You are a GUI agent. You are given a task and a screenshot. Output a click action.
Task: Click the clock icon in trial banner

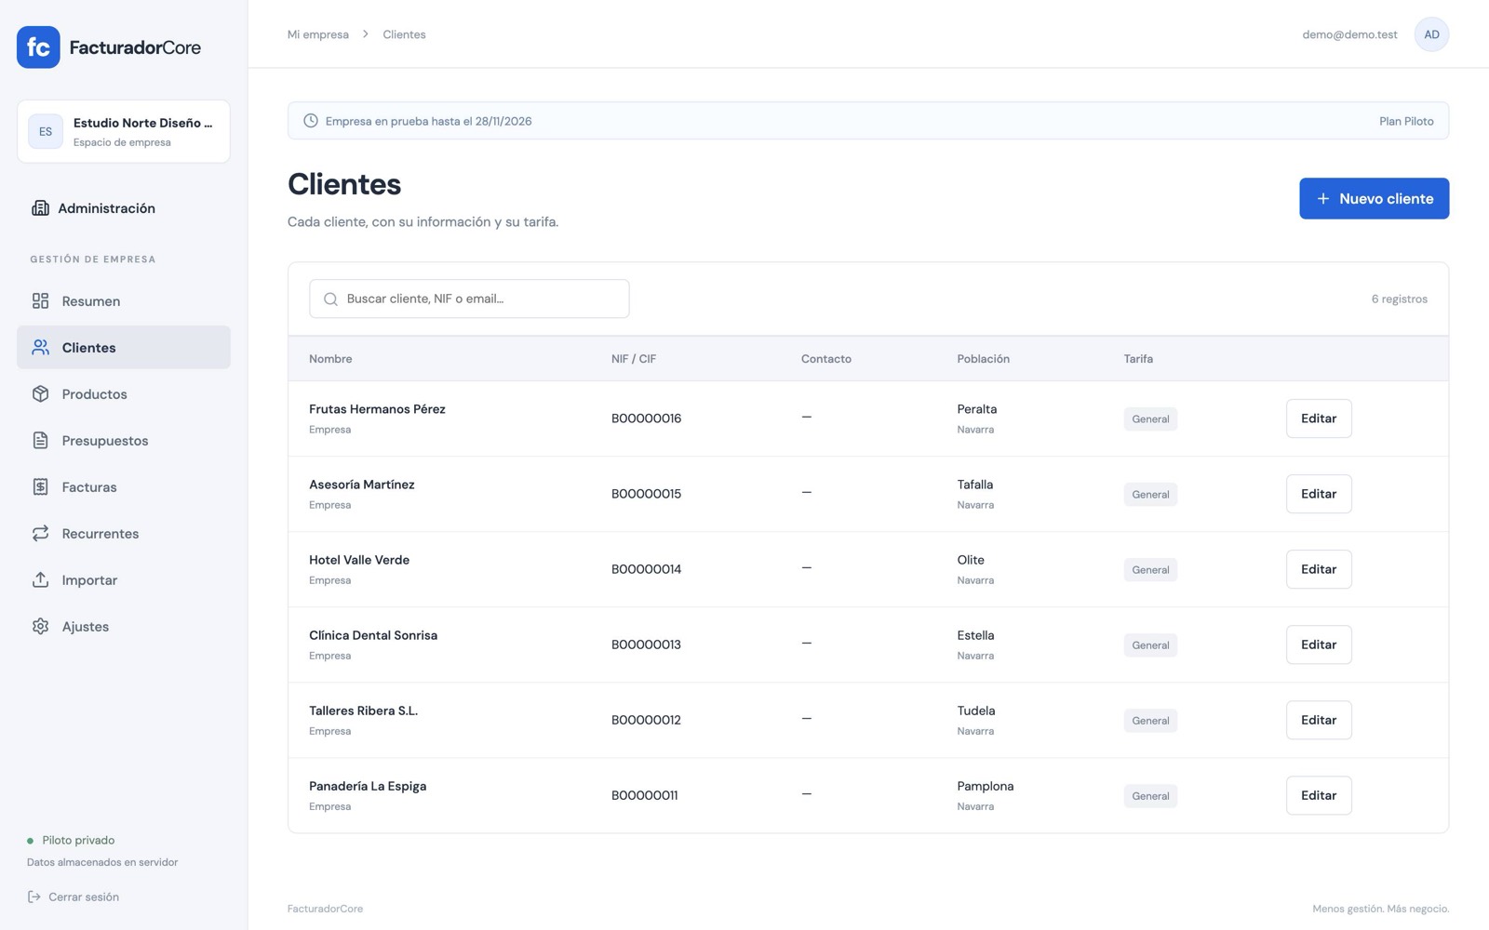(x=311, y=121)
